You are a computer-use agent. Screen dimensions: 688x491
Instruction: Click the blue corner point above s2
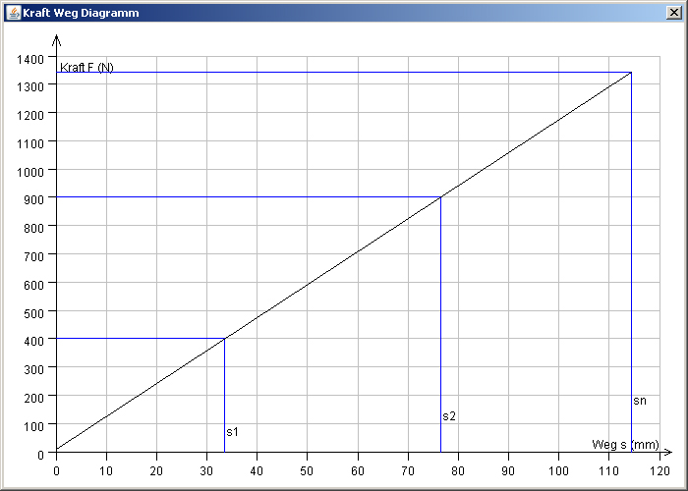pyautogui.click(x=440, y=197)
